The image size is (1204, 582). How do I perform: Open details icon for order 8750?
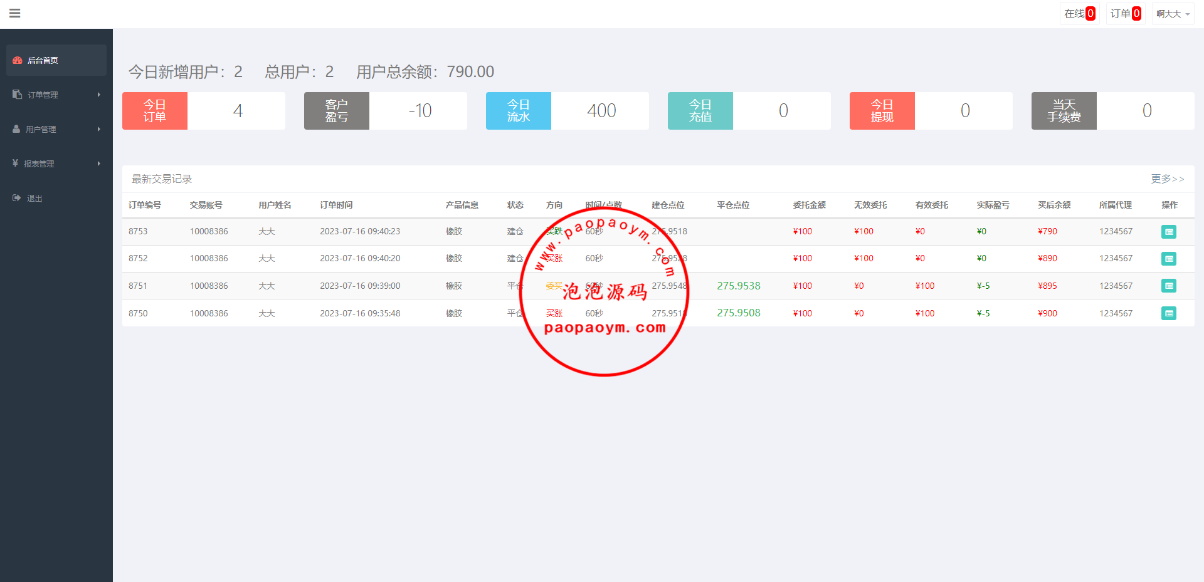click(1168, 313)
